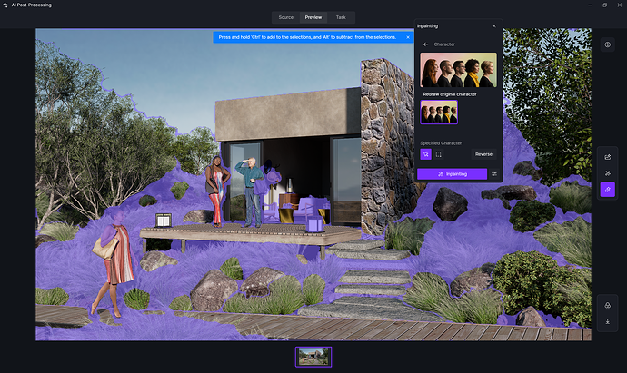627x373 pixels.
Task: Toggle the active inpainting brush icon
Action: (607, 190)
